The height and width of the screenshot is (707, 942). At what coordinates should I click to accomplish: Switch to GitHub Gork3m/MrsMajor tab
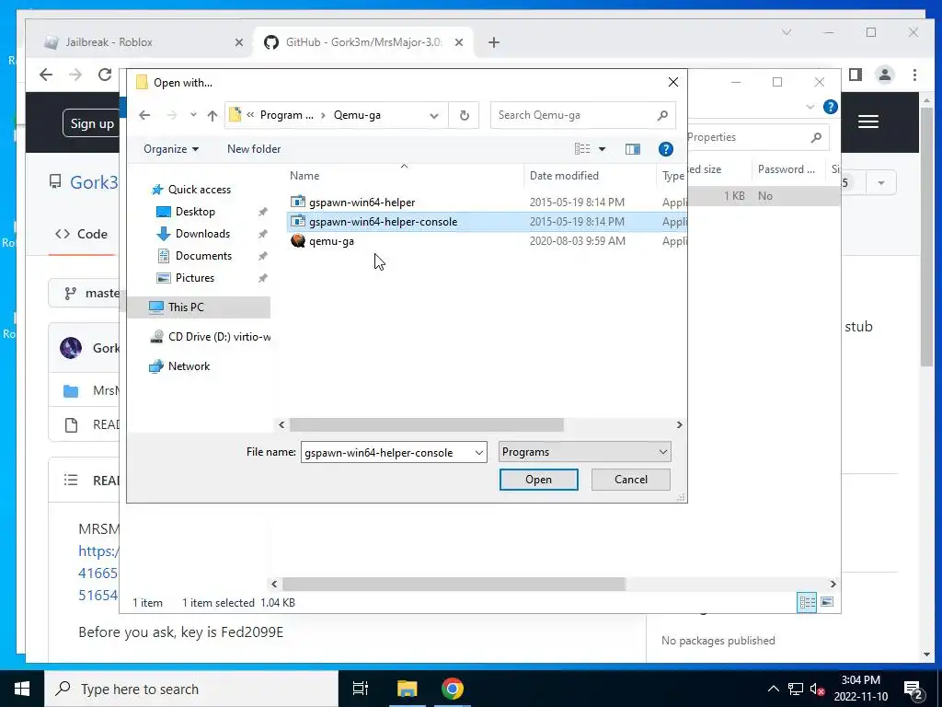(x=362, y=42)
